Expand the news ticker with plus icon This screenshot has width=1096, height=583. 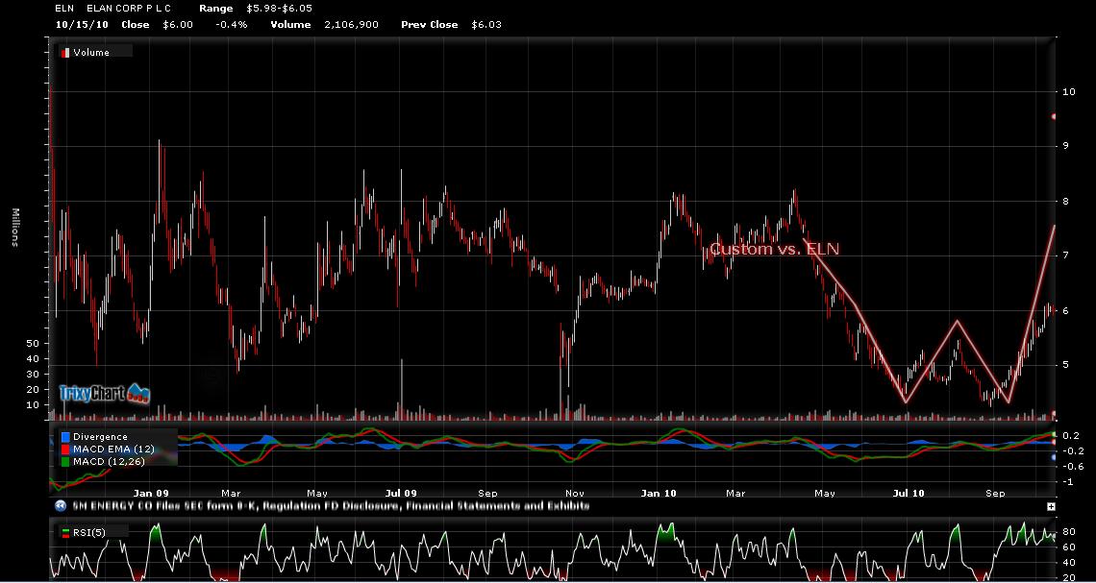(1051, 506)
